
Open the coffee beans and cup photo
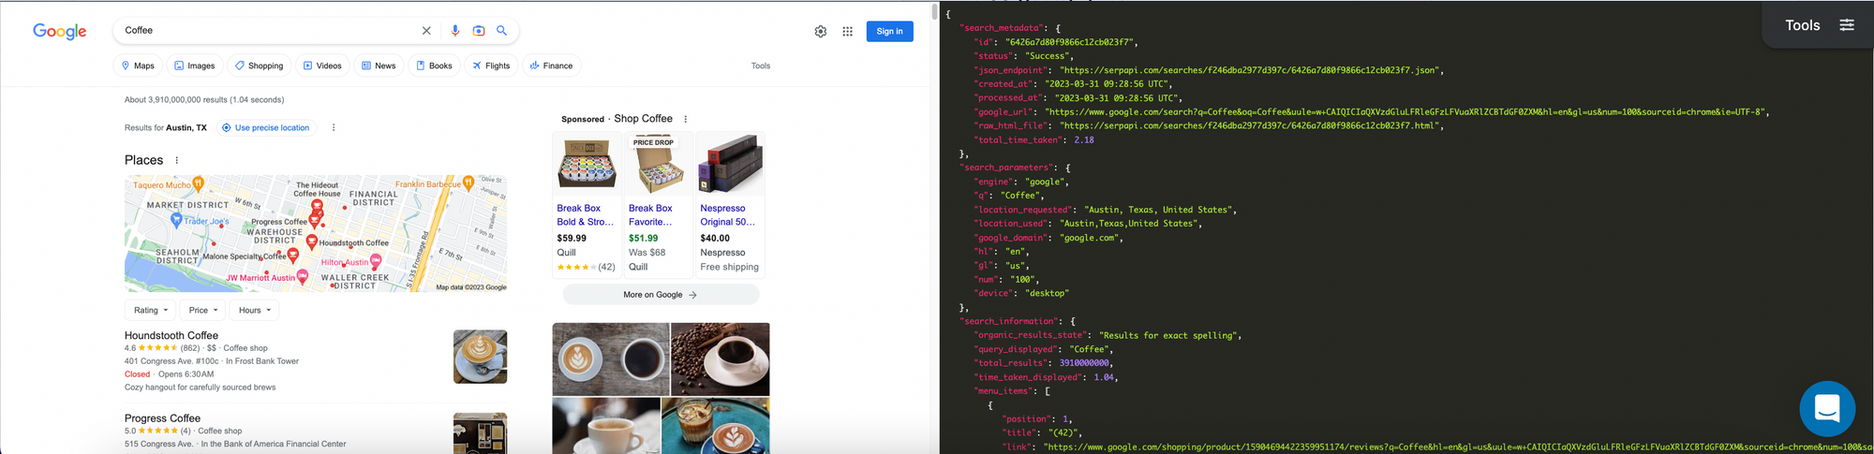[721, 359]
